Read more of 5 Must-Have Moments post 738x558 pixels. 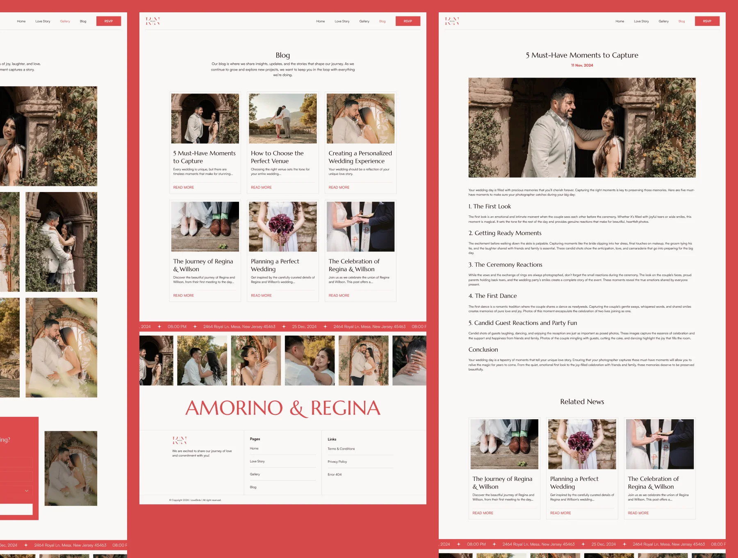[183, 188]
